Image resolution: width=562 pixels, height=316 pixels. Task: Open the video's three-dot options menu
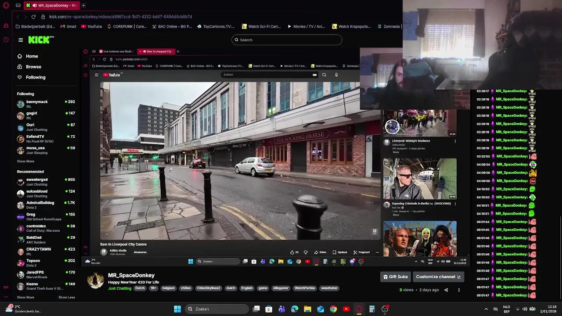pos(459,290)
